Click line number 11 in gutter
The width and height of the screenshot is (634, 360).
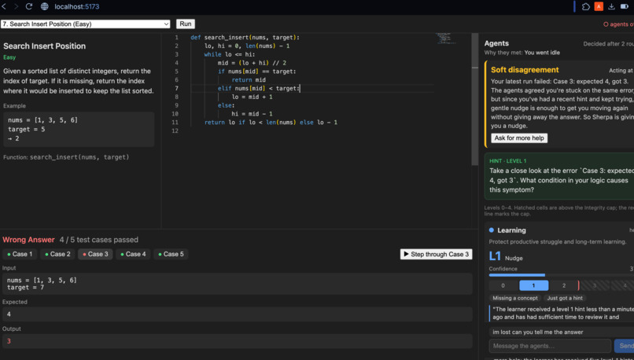(175, 122)
